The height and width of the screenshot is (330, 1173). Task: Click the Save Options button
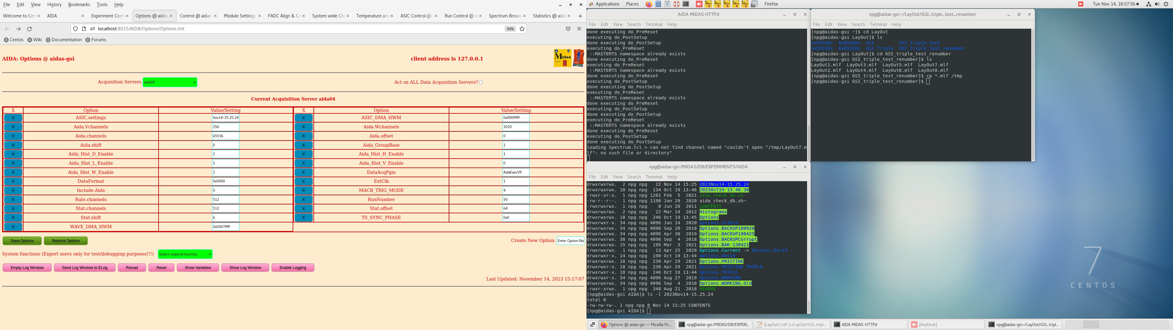click(x=22, y=241)
